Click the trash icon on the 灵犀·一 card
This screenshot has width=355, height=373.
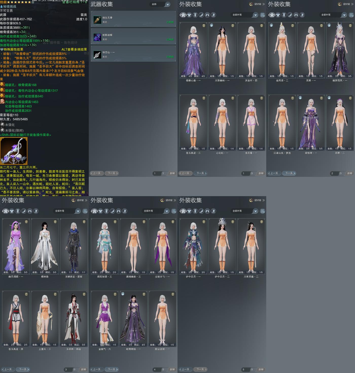[322, 26]
